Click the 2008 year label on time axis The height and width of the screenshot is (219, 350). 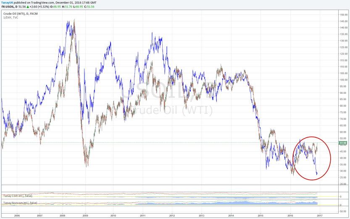pos(63,215)
